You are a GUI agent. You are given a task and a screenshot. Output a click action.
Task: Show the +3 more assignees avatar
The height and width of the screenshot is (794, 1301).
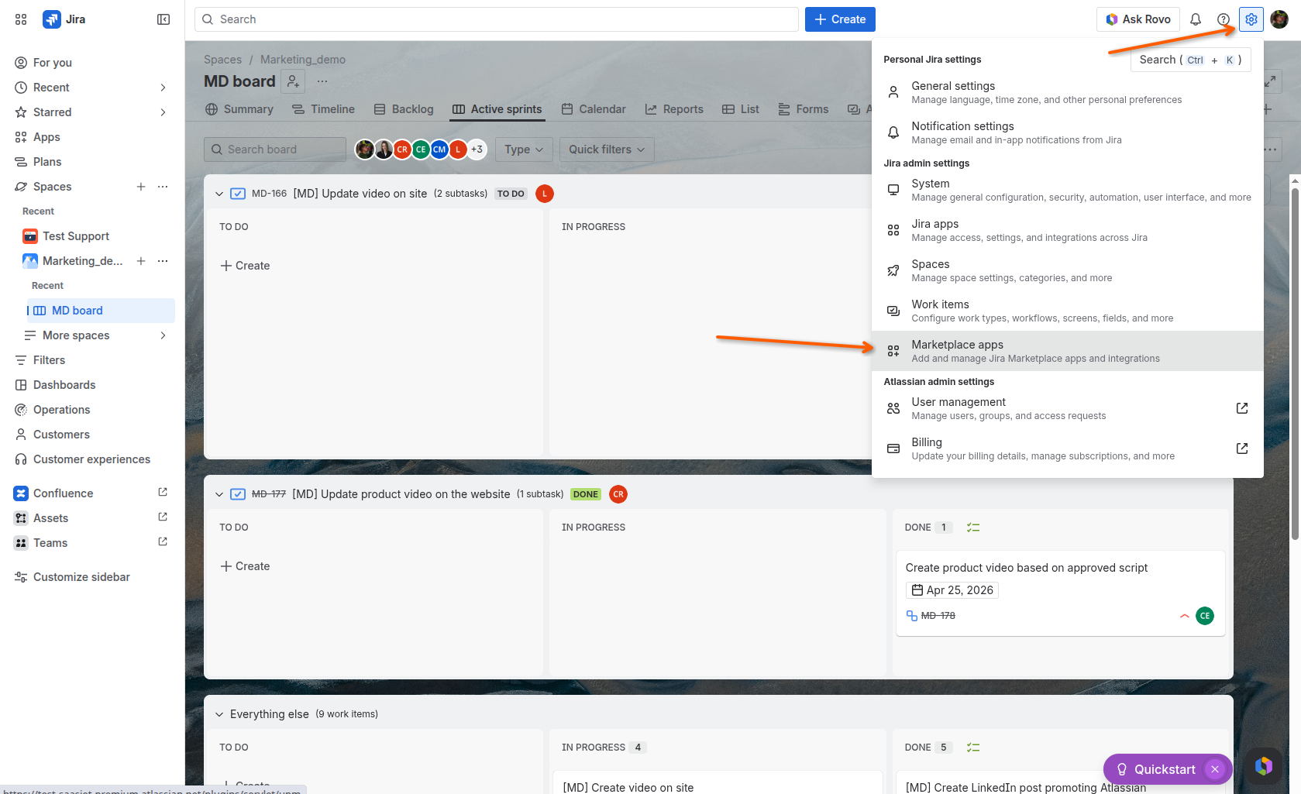coord(477,150)
